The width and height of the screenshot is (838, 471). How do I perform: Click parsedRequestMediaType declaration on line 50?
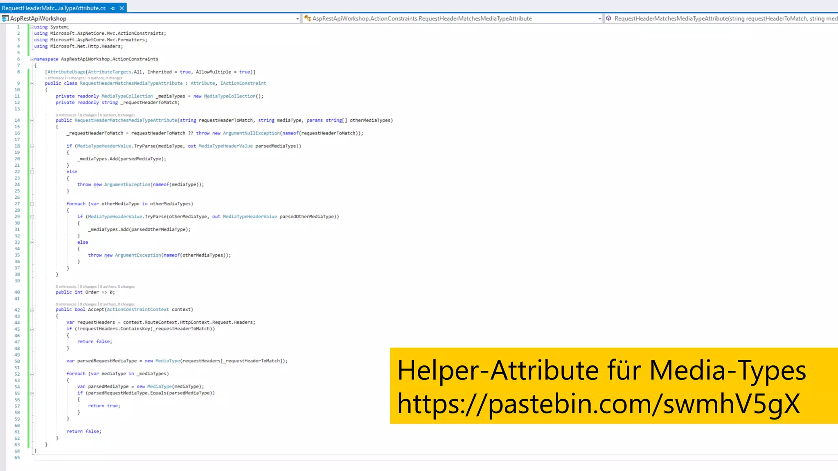tap(107, 361)
